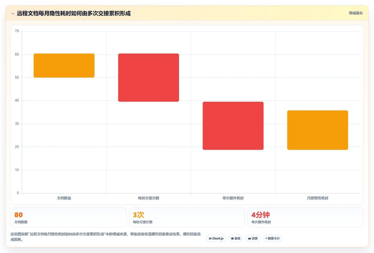Click the y-axis value 30

(17, 124)
